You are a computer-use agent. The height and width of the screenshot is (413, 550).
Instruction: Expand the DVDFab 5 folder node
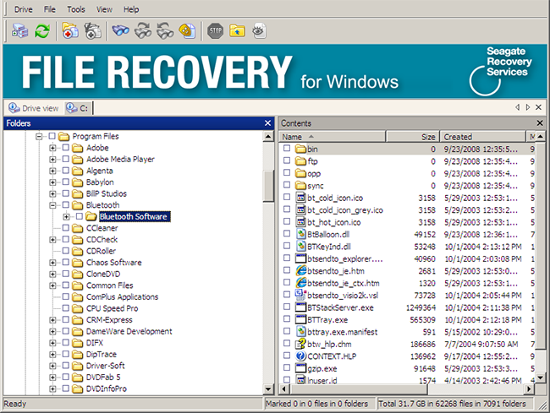tap(52, 378)
